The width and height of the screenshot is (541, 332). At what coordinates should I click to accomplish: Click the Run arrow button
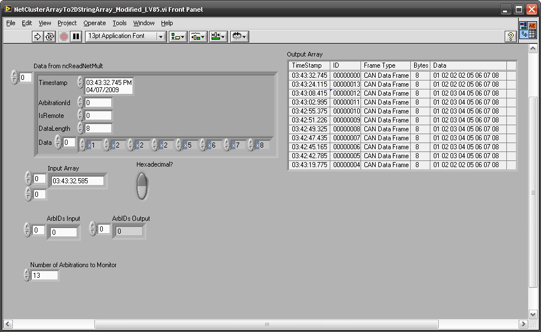37,36
